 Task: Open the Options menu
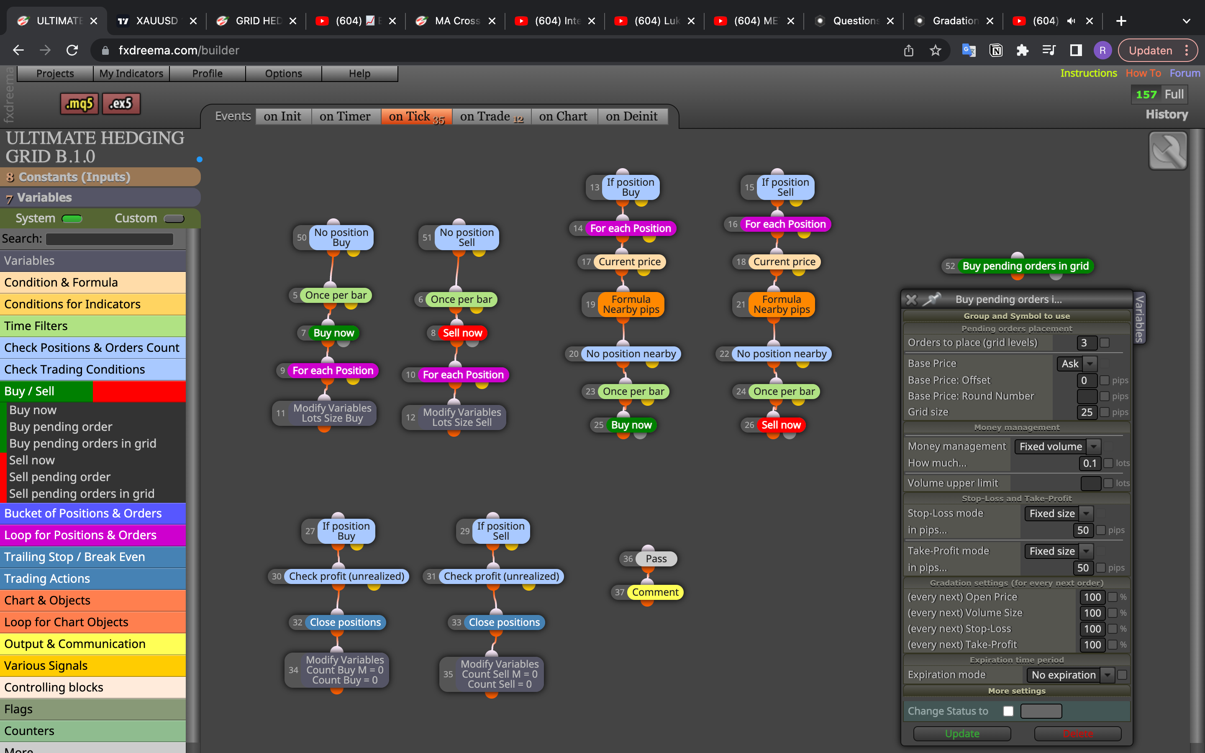(x=283, y=73)
